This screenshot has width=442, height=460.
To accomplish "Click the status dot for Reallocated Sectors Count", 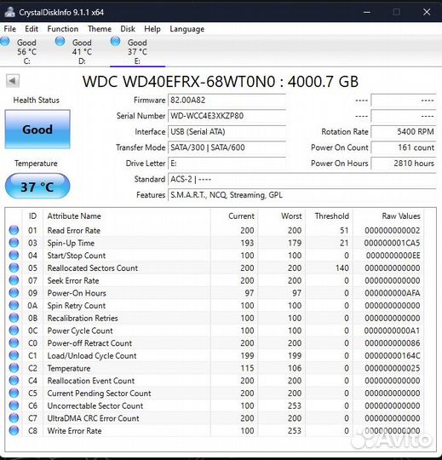I will 14,267.
